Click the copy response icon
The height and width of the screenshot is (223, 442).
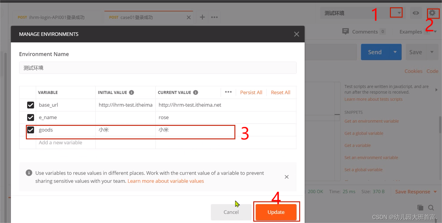point(420,207)
